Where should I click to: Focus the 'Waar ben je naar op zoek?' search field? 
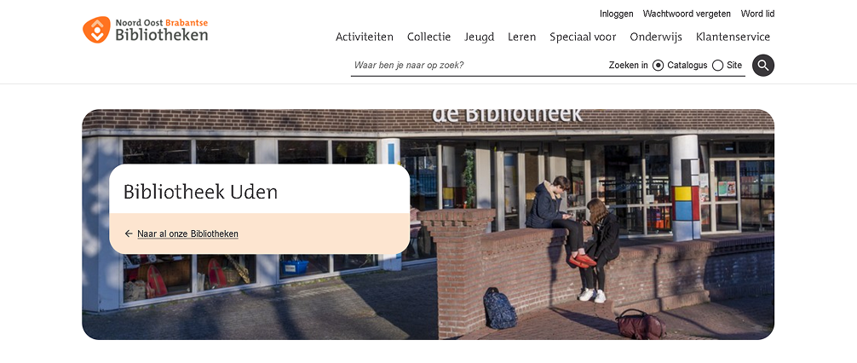click(478, 66)
